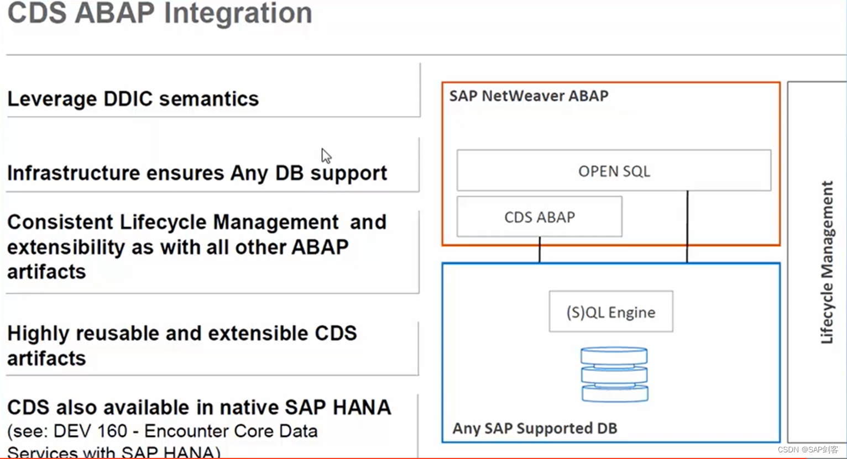This screenshot has width=847, height=459.
Task: Select the (S)QL Engine box
Action: click(610, 311)
